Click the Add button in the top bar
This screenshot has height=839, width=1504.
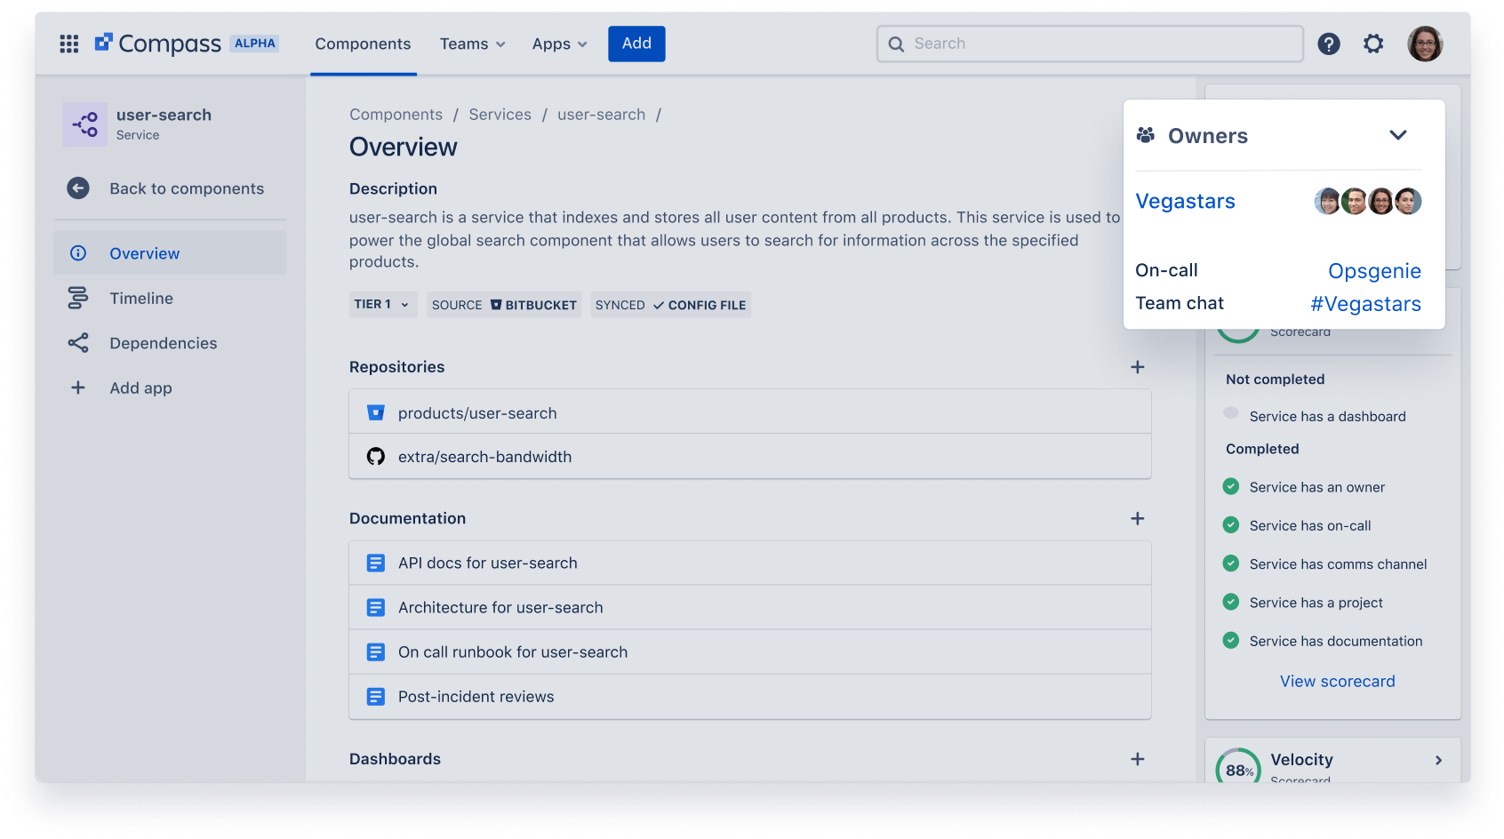point(636,43)
